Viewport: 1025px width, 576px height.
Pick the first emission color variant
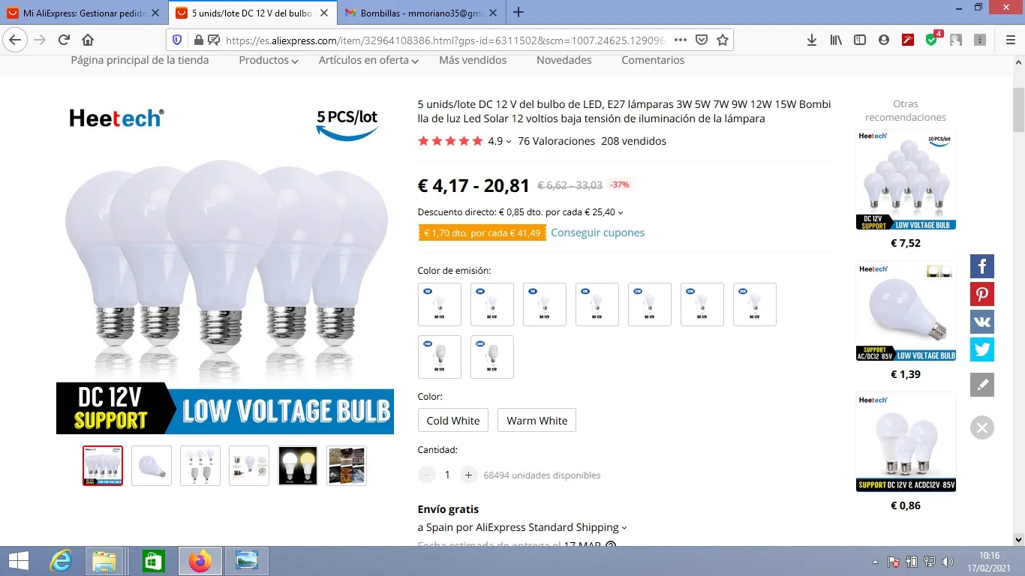[x=440, y=304]
